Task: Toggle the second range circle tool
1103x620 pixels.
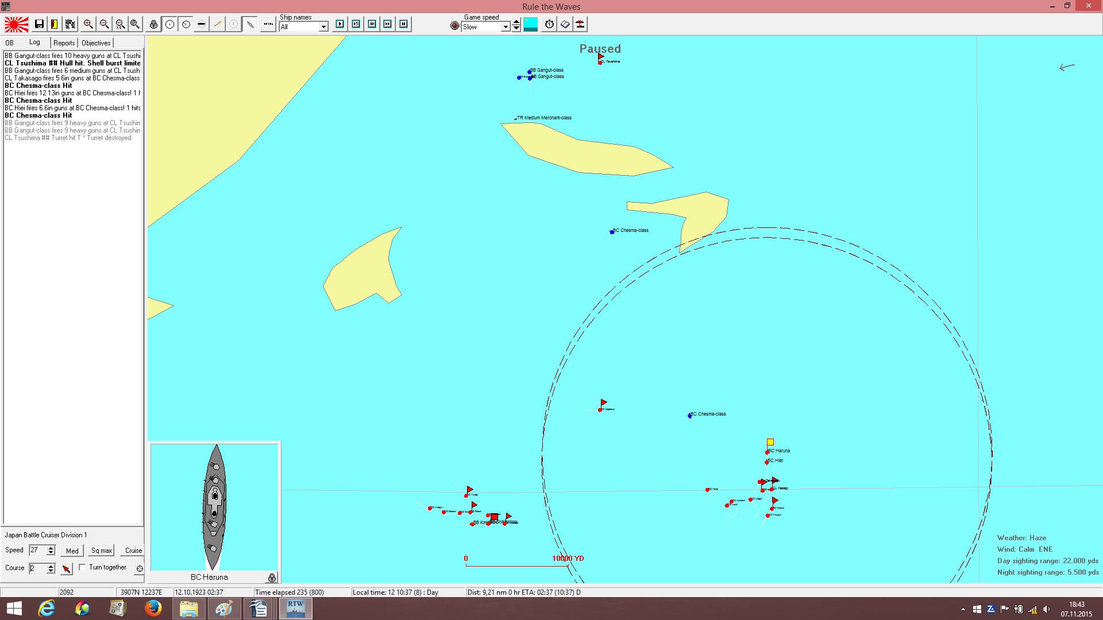Action: point(186,24)
